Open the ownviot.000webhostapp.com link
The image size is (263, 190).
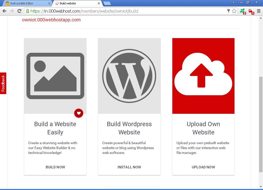pyautogui.click(x=51, y=20)
